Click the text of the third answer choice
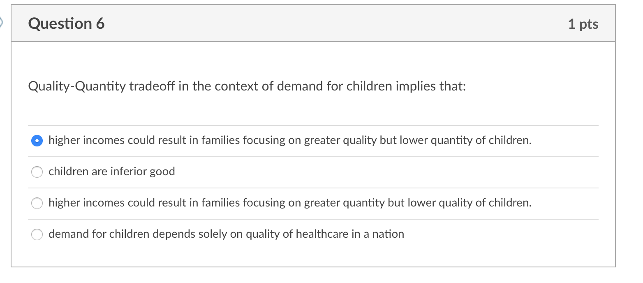The image size is (643, 283). pos(290,203)
